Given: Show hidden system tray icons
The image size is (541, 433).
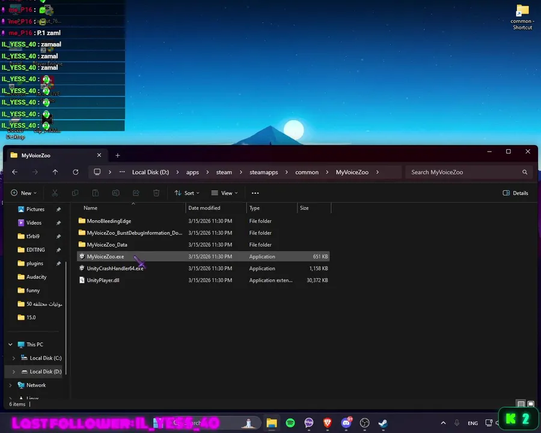Looking at the screenshot, I should click(444, 423).
